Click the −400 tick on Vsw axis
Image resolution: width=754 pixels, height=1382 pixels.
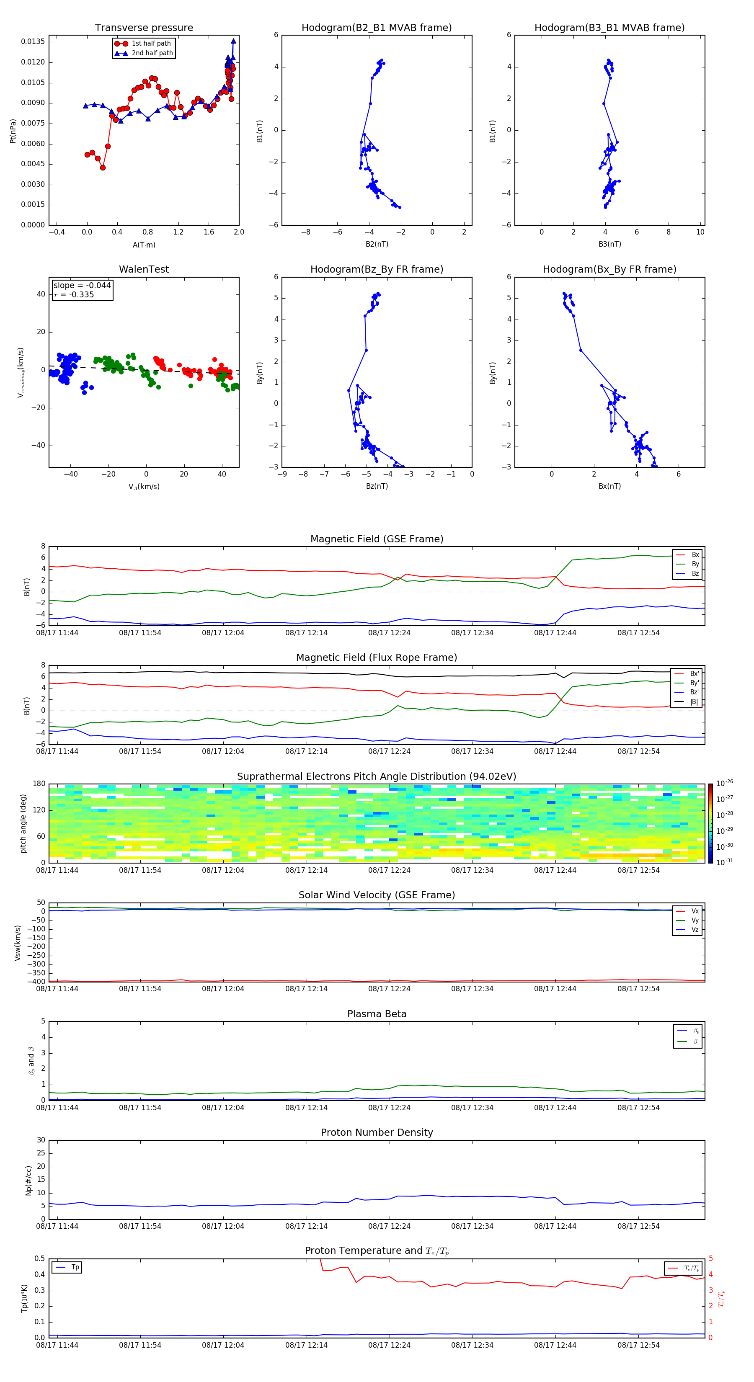tap(36, 981)
